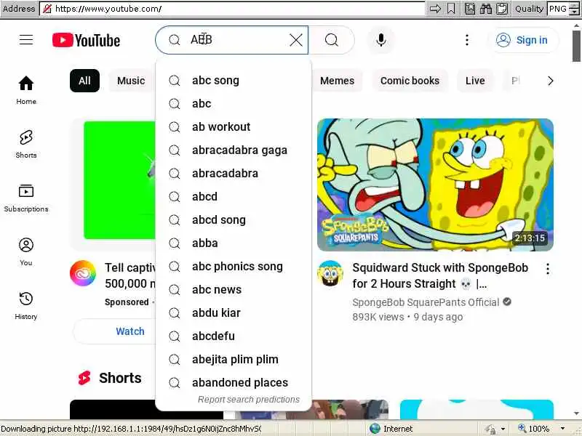Choose the 'abc phonics song' suggestion

click(234, 267)
